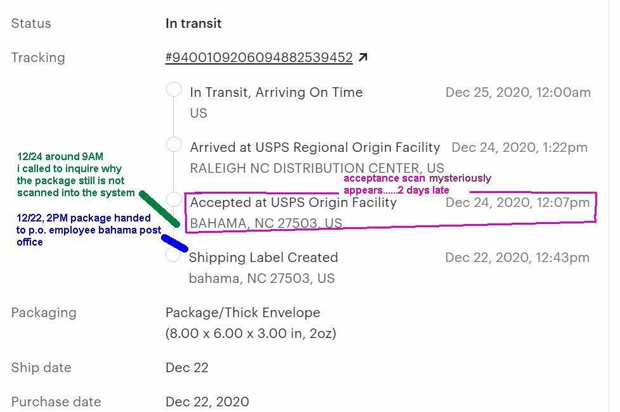
Task: Click the "In transit" status value
Action: click(193, 23)
